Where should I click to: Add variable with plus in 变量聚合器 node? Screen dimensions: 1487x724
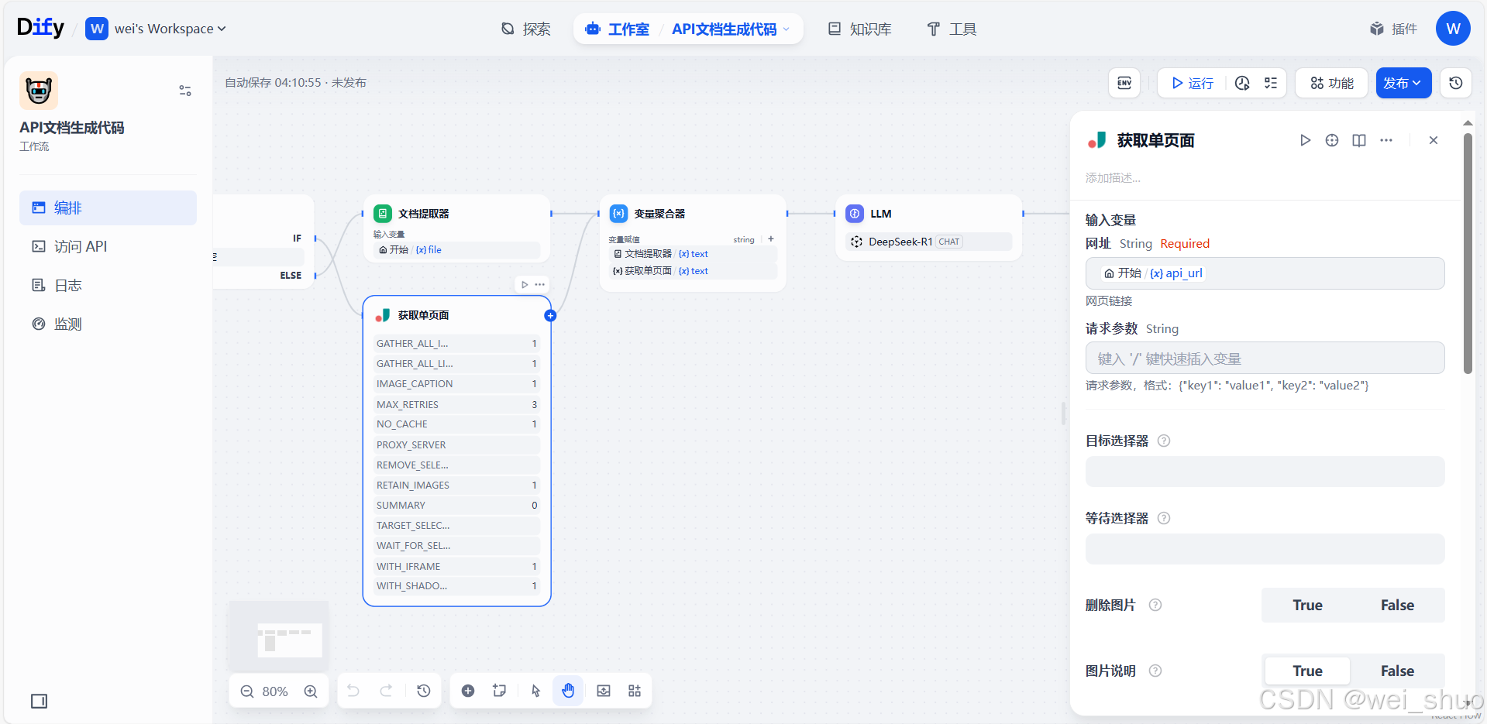[771, 239]
